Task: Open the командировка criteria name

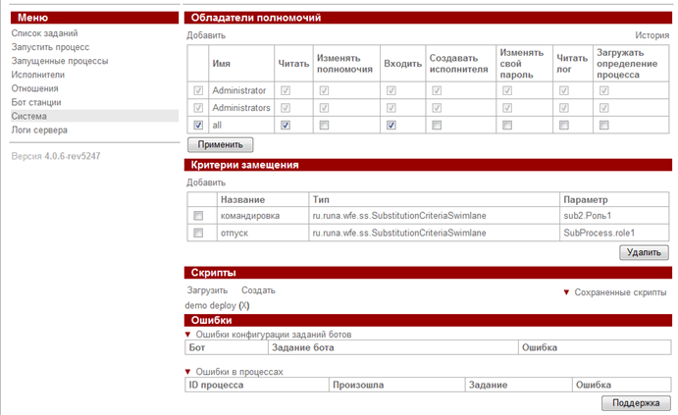Action: click(x=250, y=216)
